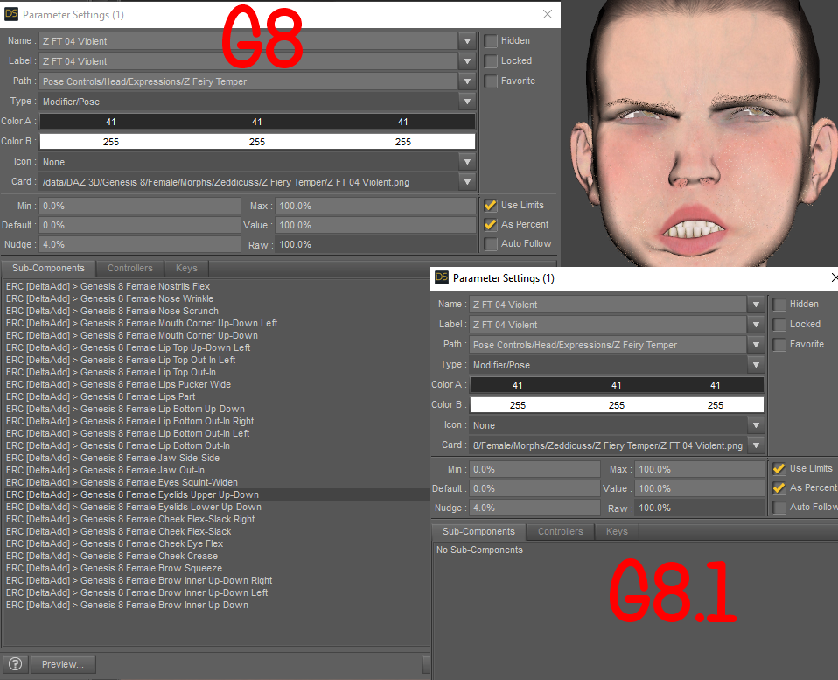The width and height of the screenshot is (838, 680).
Task: Switch to Keys tab in G8.1 window
Action: coord(617,532)
